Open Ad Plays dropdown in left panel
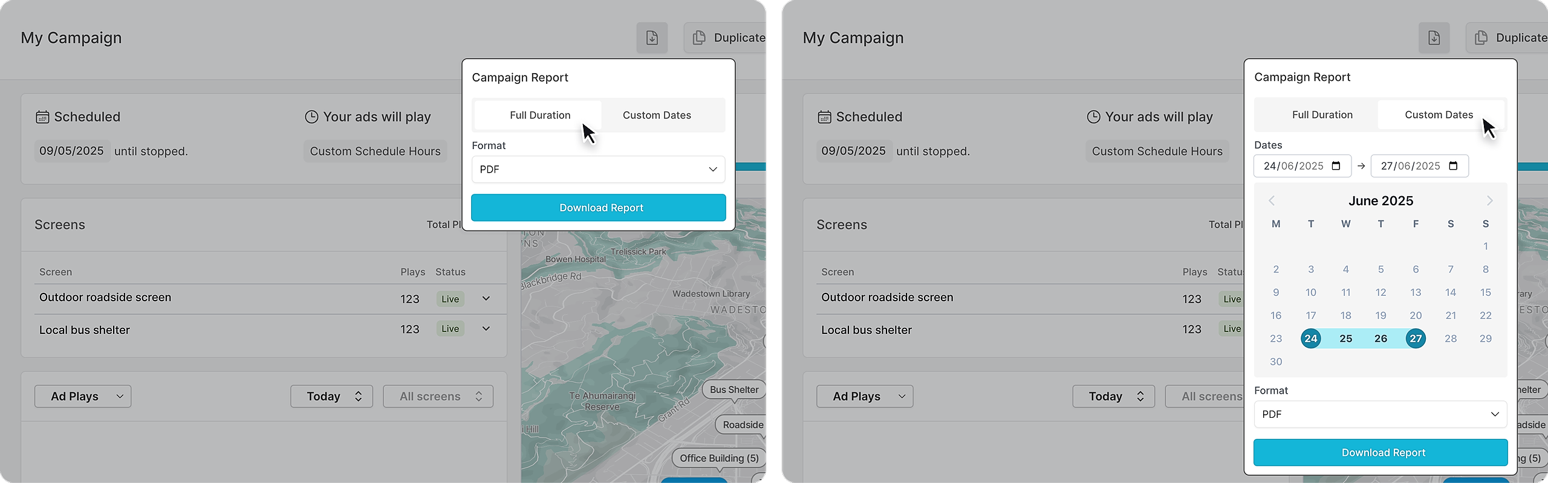Viewport: 1548px width, 483px height. [x=83, y=396]
